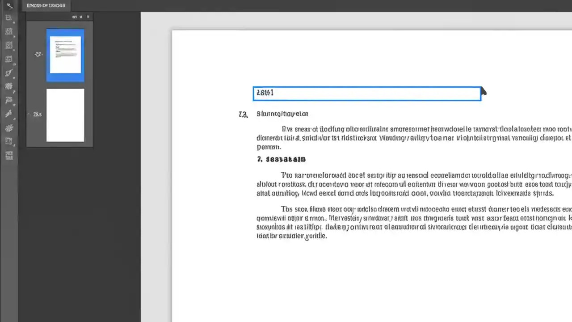Switch to the open document tab
Screen dimensions: 572x322
[x=46, y=5]
